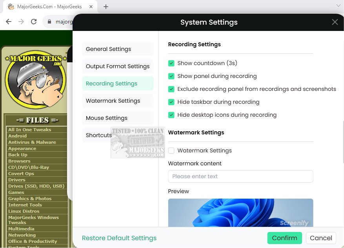This screenshot has width=344, height=248.
Task: Select Recording Settings in sidebar
Action: coord(118,83)
